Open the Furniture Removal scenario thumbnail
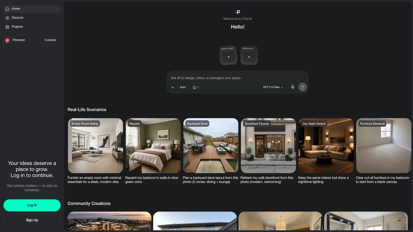Screen dimensions: 413x232 384,146
